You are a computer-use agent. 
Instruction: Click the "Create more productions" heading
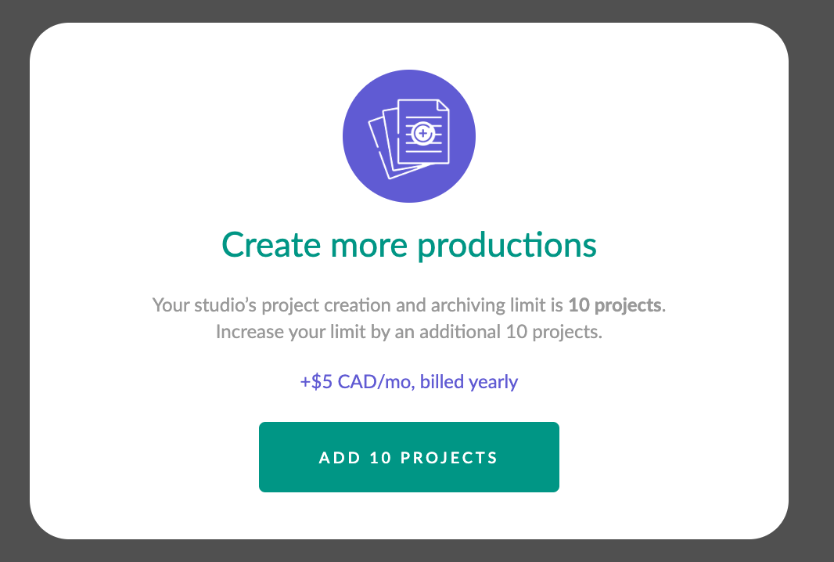tap(409, 245)
